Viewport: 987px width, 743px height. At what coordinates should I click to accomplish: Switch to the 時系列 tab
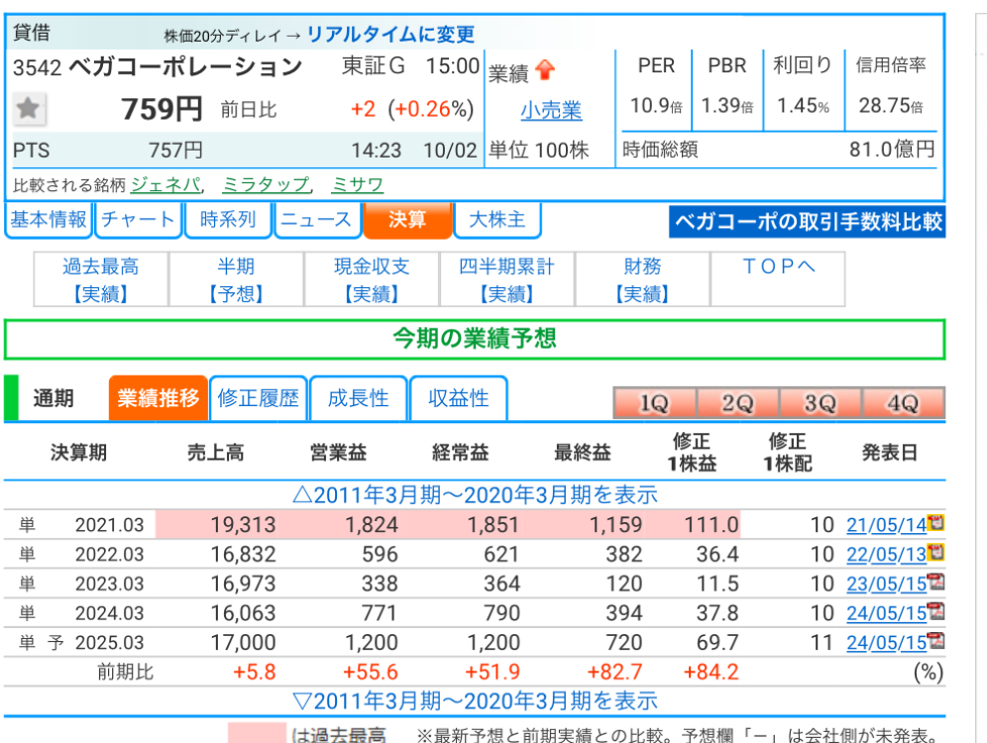point(227,220)
